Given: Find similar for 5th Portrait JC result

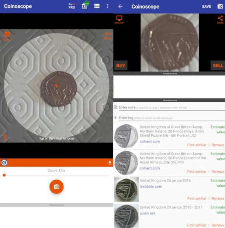Looking at the screenshot, I should (197, 145).
